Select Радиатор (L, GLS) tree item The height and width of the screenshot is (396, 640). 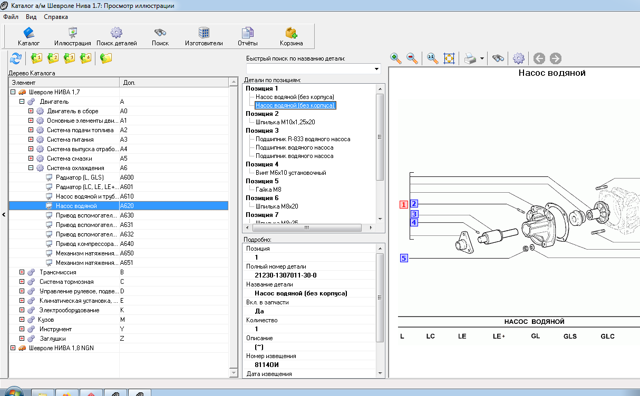pos(80,177)
